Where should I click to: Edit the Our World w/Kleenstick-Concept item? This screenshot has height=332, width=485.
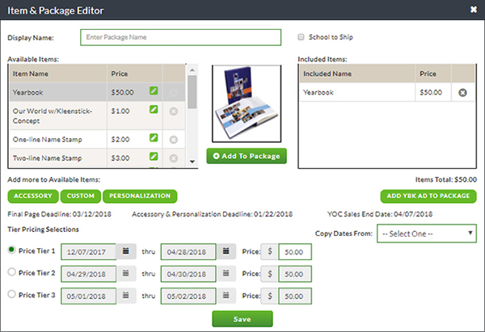click(154, 111)
